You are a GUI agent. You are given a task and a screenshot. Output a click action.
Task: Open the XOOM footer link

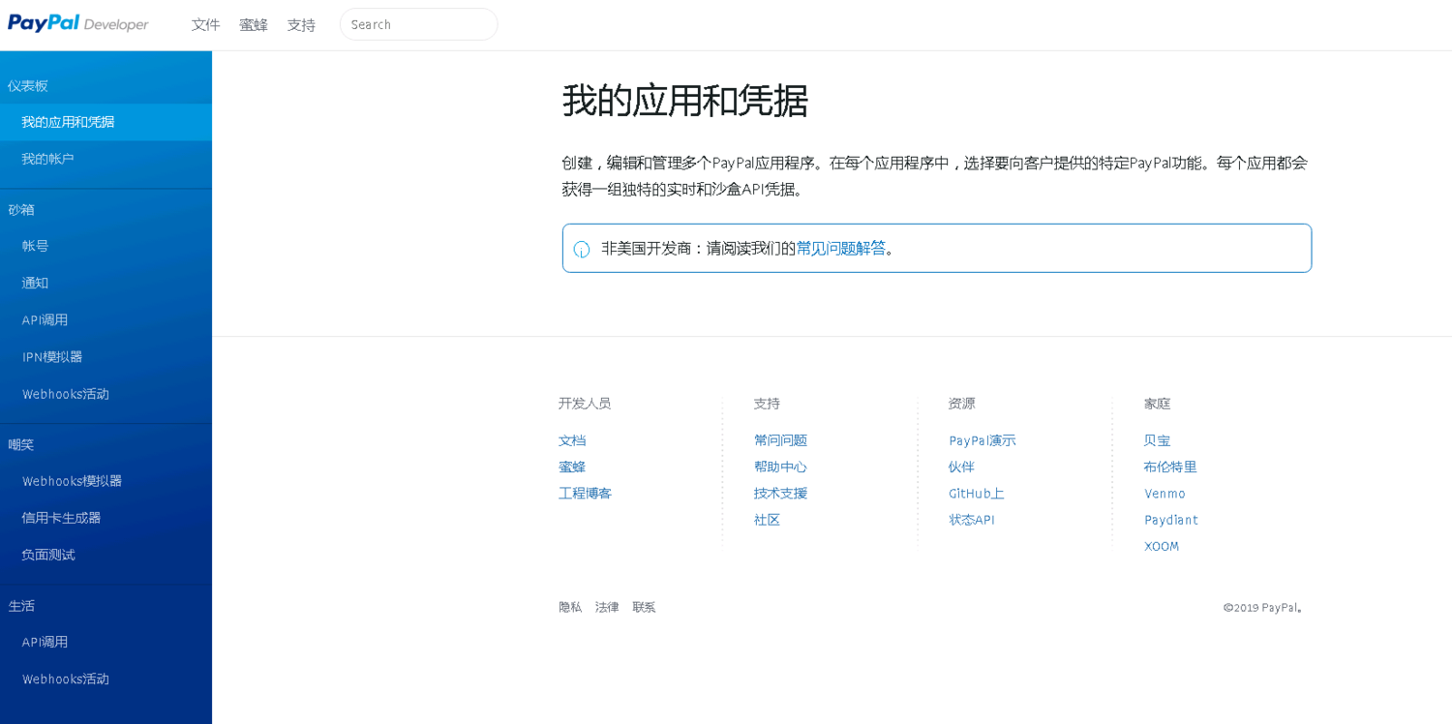[x=1162, y=546]
